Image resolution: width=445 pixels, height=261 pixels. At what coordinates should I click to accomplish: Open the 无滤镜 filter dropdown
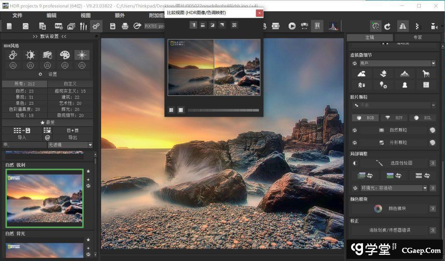click(90, 145)
